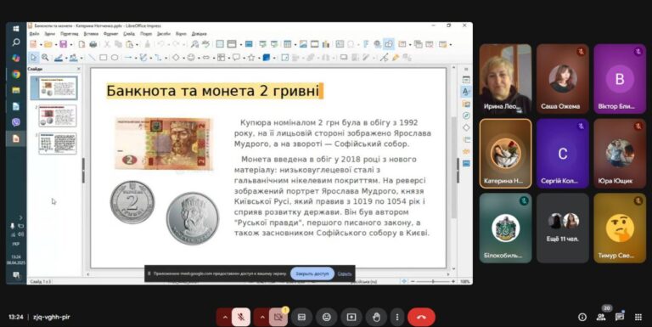Expand microphone audio settings chevron

pyautogui.click(x=224, y=317)
